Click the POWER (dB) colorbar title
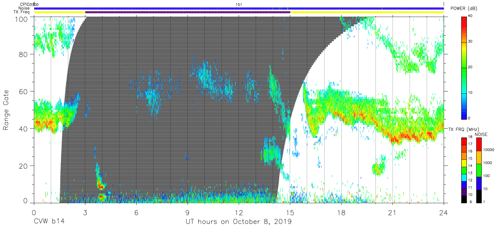Viewport: 499px width, 230px height. [463, 9]
